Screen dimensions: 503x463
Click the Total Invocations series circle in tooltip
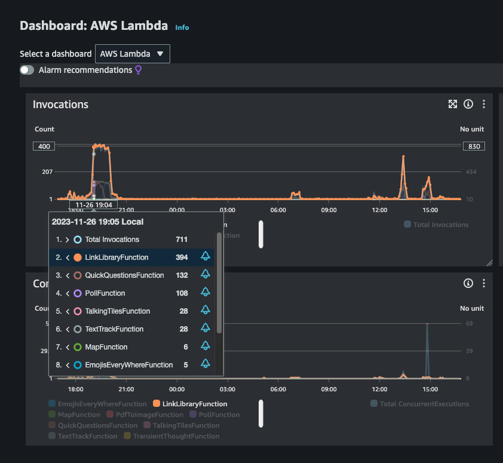tap(78, 240)
